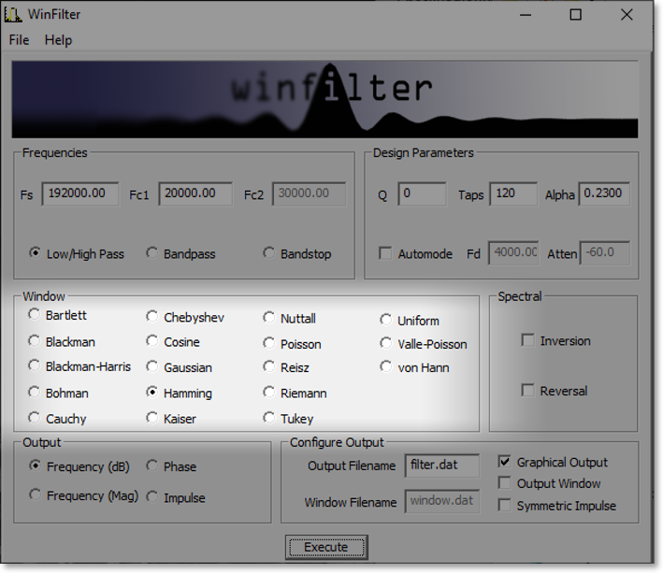Select the Bandstop filter type

click(x=269, y=253)
